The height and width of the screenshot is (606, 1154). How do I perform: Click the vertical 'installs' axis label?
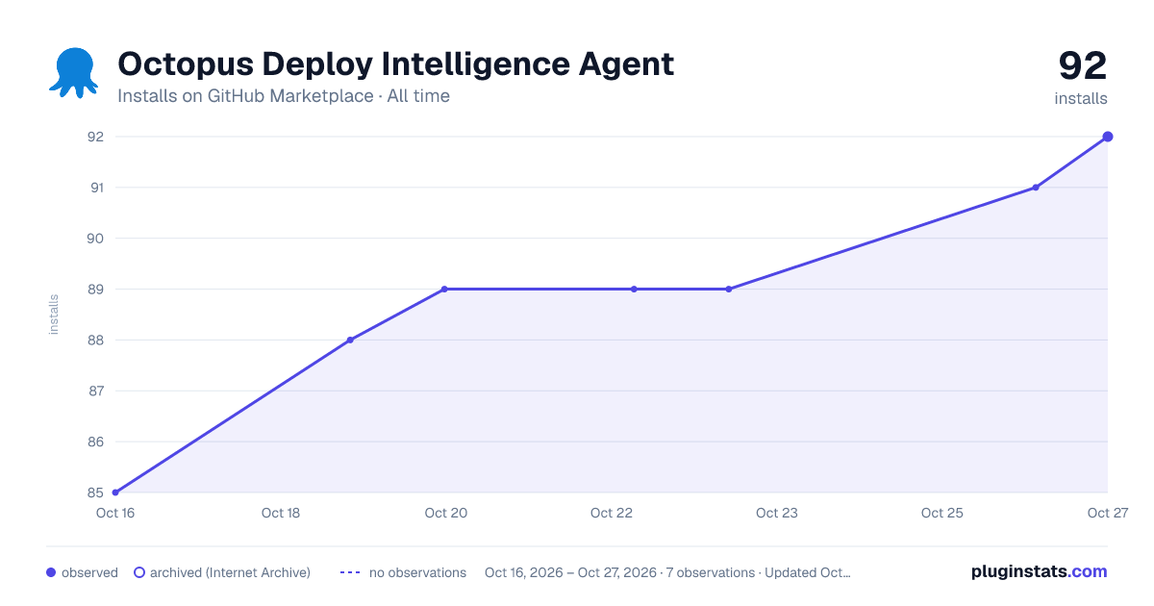54,315
